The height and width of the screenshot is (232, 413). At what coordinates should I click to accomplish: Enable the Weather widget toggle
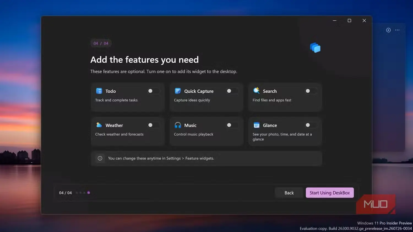pos(154,125)
